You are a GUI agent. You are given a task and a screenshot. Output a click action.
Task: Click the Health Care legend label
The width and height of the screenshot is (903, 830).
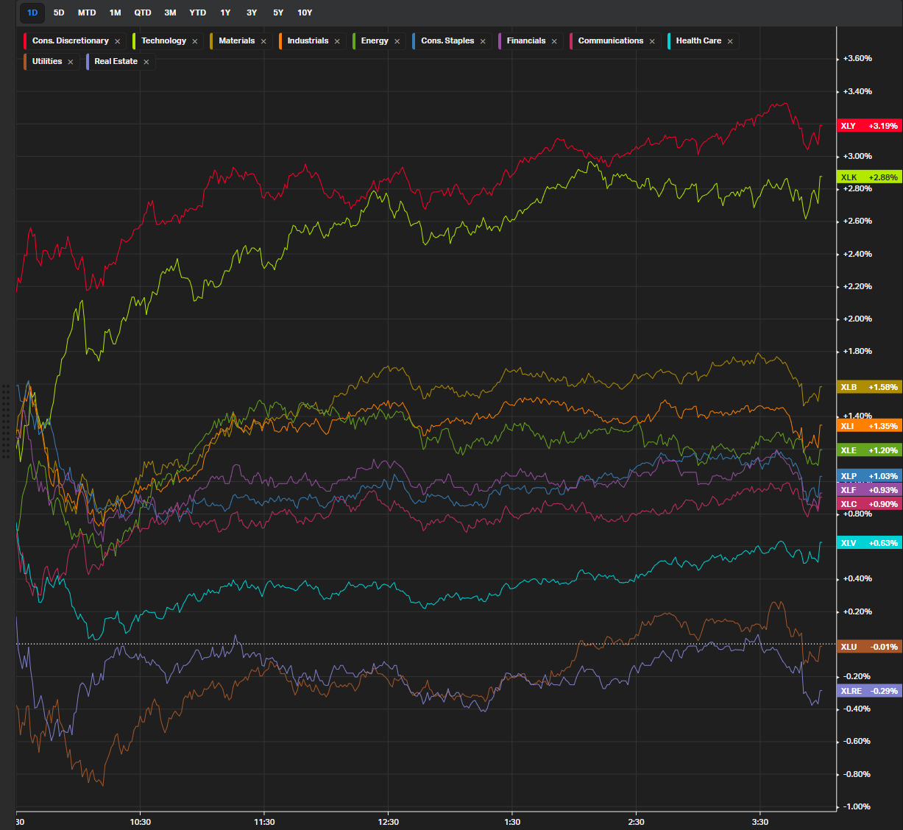point(698,40)
